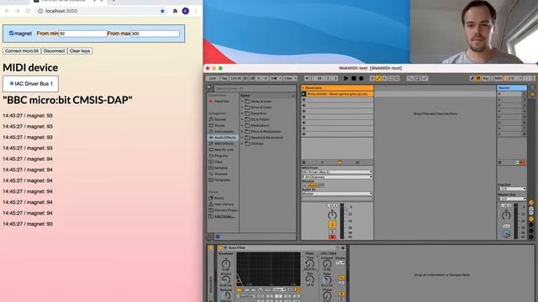This screenshot has height=302, width=538.
Task: Select the Instruments category in browser
Action: point(224,132)
